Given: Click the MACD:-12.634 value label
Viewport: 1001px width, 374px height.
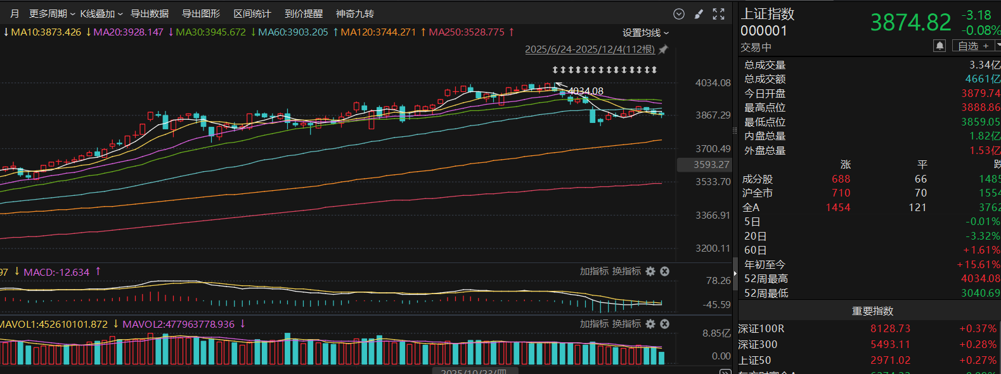Looking at the screenshot, I should (x=56, y=272).
